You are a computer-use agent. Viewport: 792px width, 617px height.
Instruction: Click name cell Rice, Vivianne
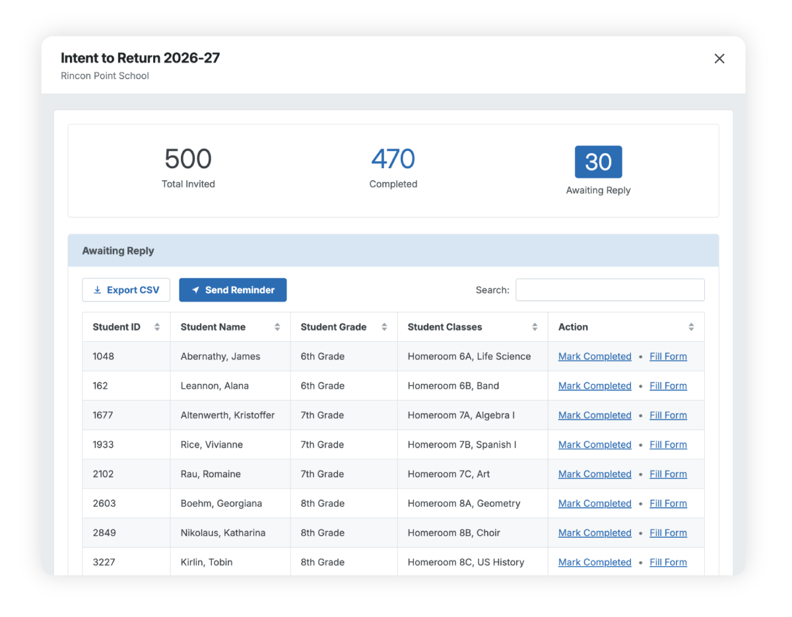(230, 445)
